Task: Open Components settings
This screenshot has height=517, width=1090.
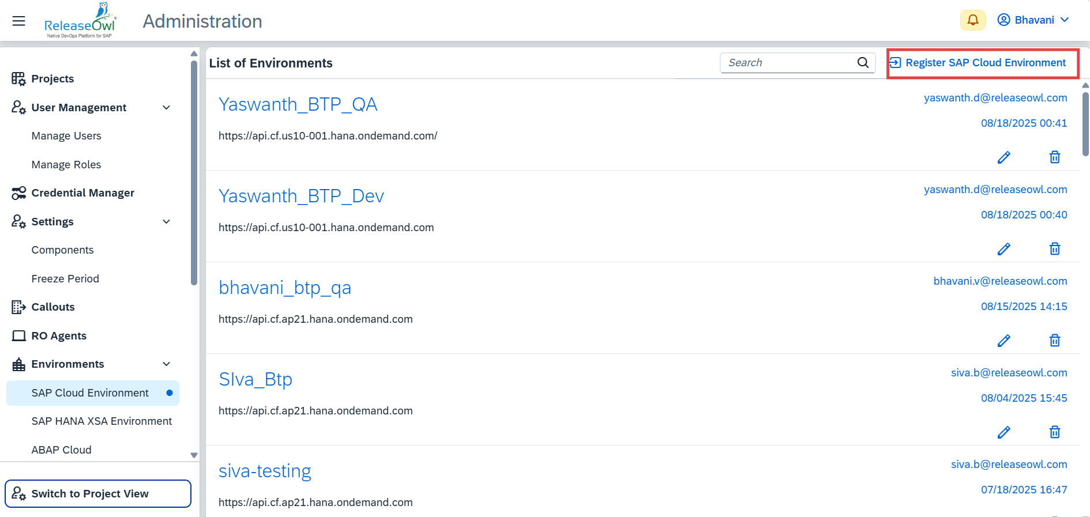Action: coord(62,250)
